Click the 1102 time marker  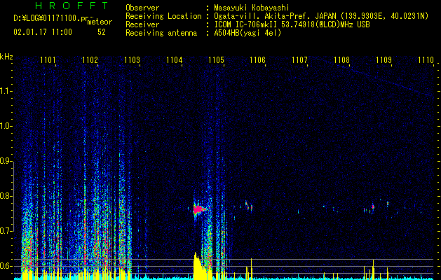tap(90, 59)
